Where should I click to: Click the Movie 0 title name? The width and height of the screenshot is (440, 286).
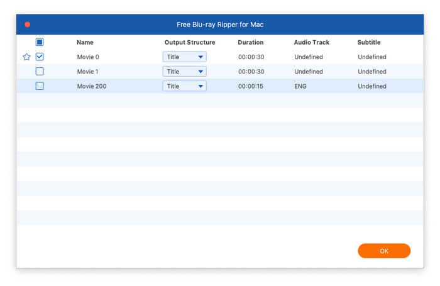click(x=88, y=57)
